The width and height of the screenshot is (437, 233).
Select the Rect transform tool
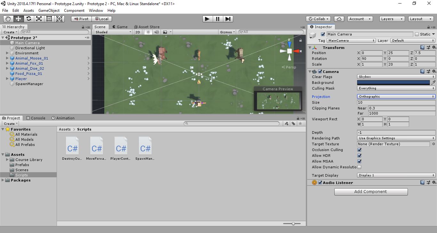(x=49, y=19)
